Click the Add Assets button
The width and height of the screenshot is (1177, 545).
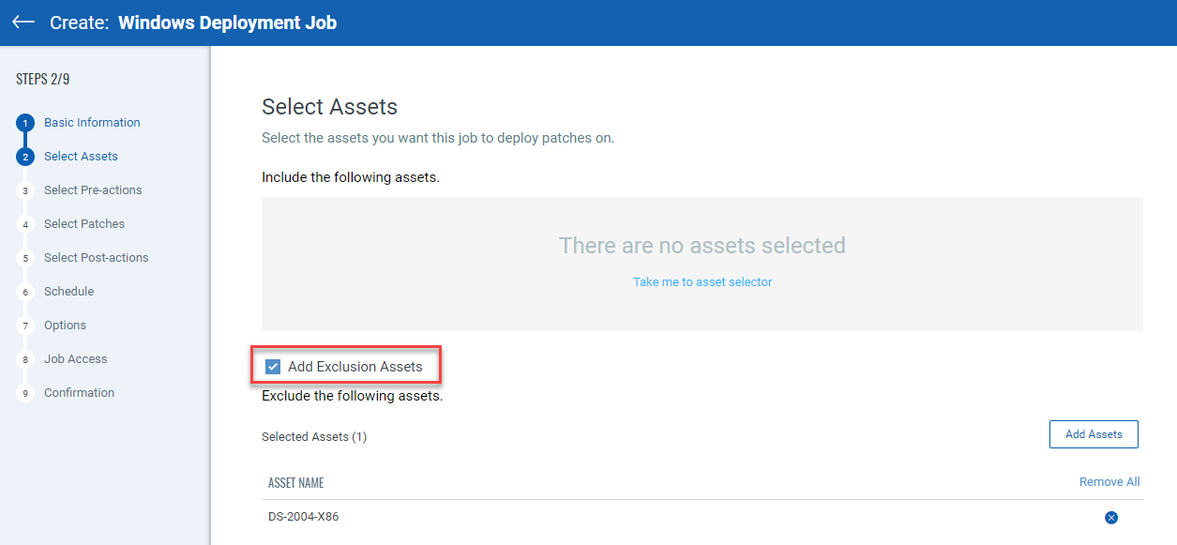(1094, 434)
